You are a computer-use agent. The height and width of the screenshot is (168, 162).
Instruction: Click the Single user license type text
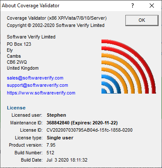[x=60, y=138]
